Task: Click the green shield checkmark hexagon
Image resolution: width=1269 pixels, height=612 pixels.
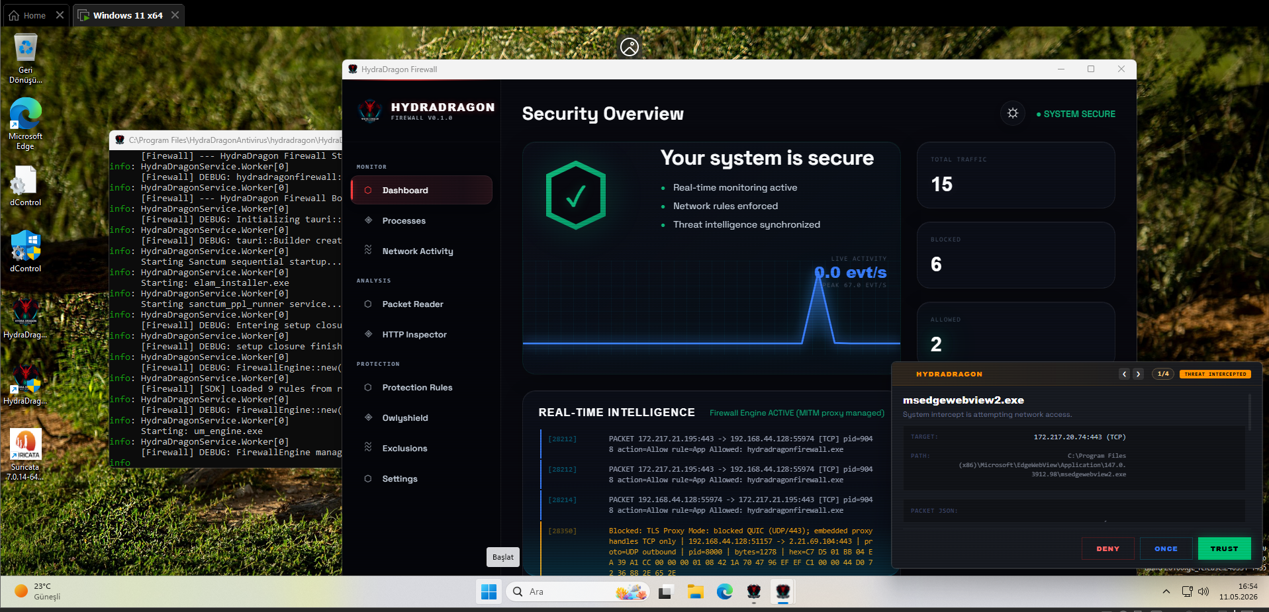Action: (x=576, y=195)
